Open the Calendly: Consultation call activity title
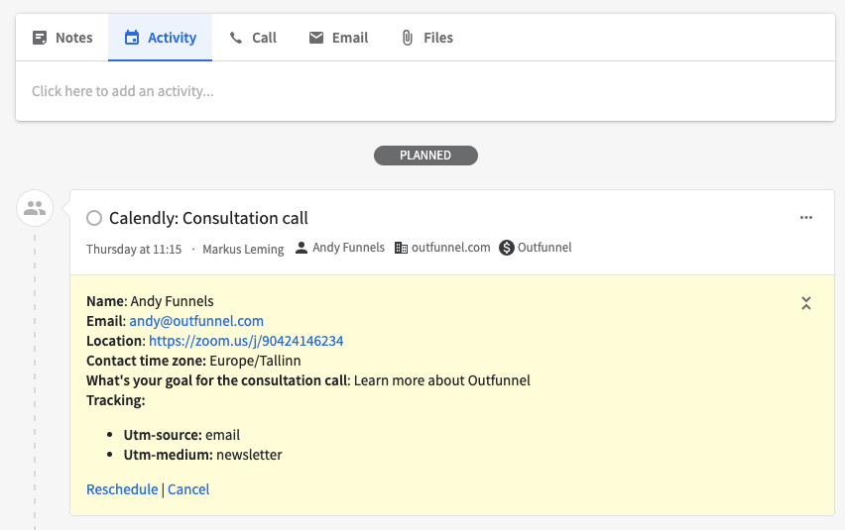Image resolution: width=845 pixels, height=530 pixels. click(x=208, y=218)
